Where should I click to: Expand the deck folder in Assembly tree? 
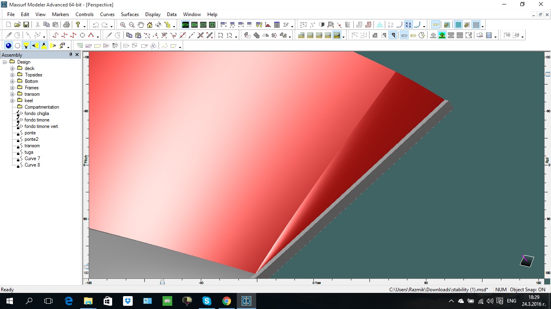click(13, 68)
